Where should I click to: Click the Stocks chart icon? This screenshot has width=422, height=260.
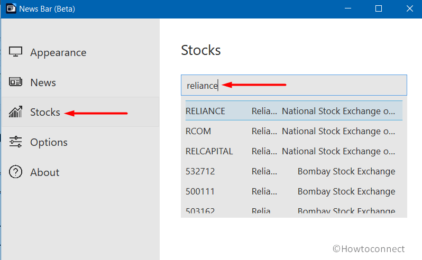15,112
